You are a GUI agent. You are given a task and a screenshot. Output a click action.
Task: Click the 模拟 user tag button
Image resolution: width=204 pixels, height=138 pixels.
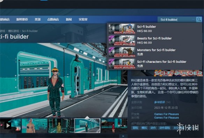click(x=144, y=128)
